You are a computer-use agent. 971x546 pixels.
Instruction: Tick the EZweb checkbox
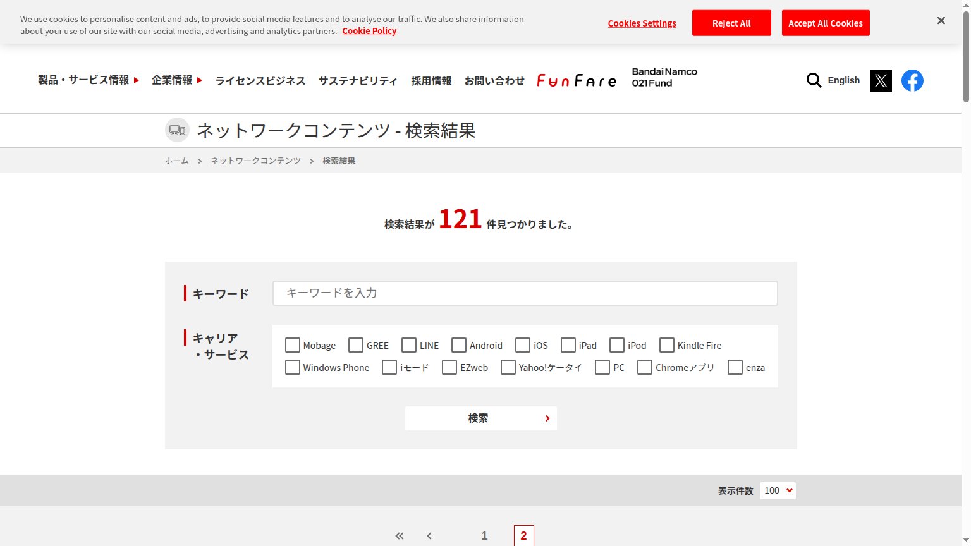[449, 367]
